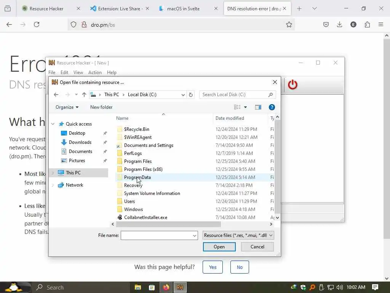Viewport: 390px width, 293px height.
Task: Open Firefox downloads panel
Action: click(339, 24)
